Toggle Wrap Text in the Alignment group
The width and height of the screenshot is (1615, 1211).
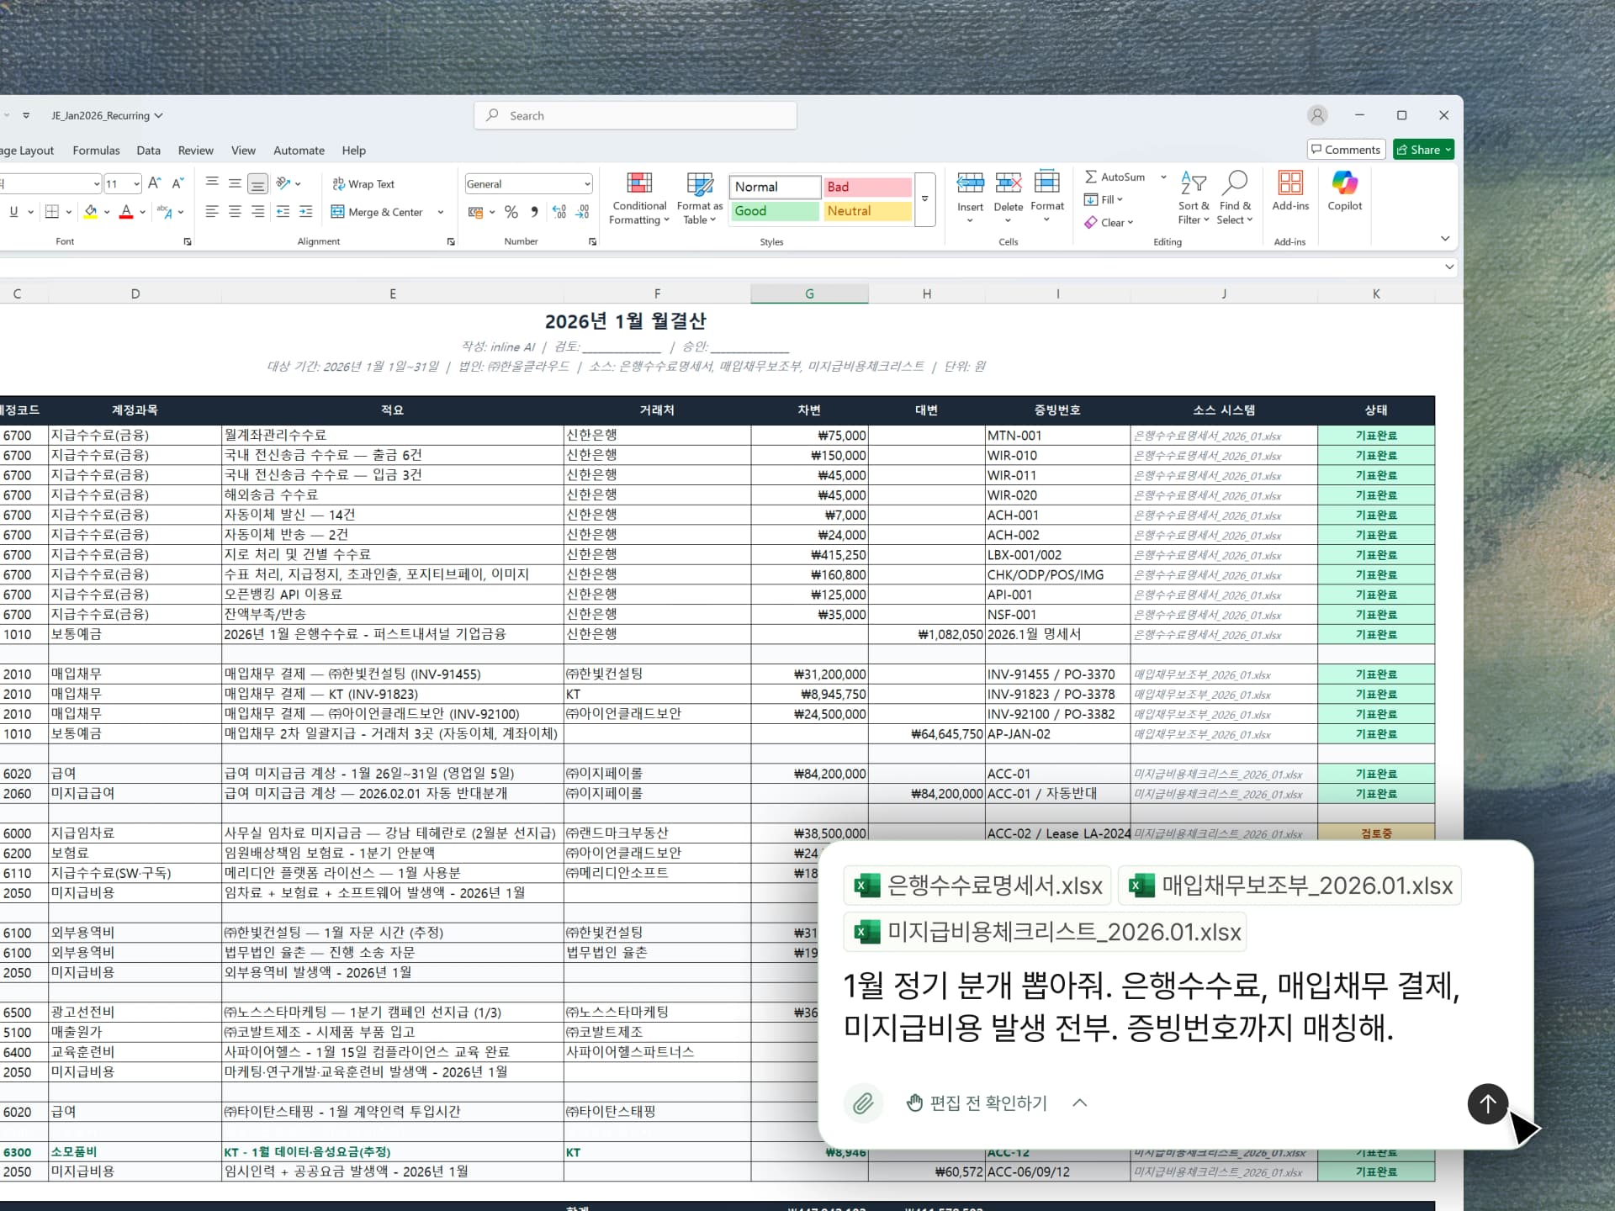pyautogui.click(x=363, y=184)
